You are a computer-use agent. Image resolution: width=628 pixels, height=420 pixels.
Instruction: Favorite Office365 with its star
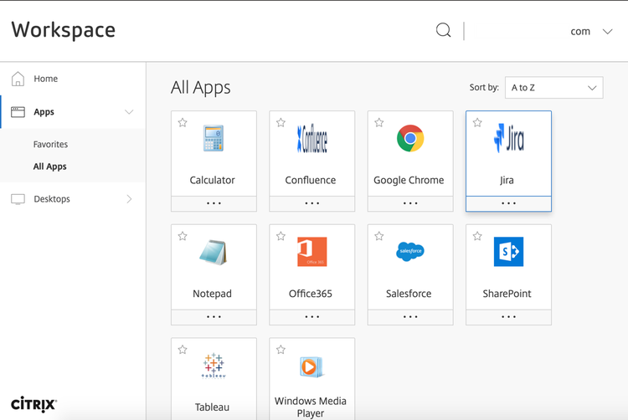point(281,236)
